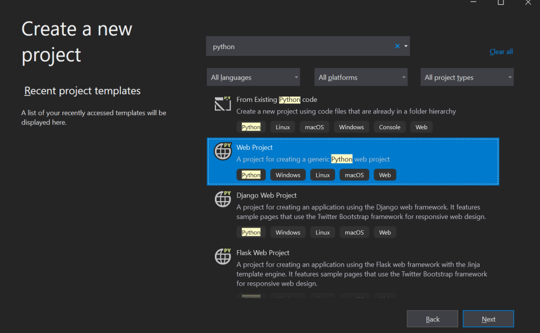This screenshot has width=540, height=333.
Task: Expand the All languages dropdown
Action: point(253,78)
